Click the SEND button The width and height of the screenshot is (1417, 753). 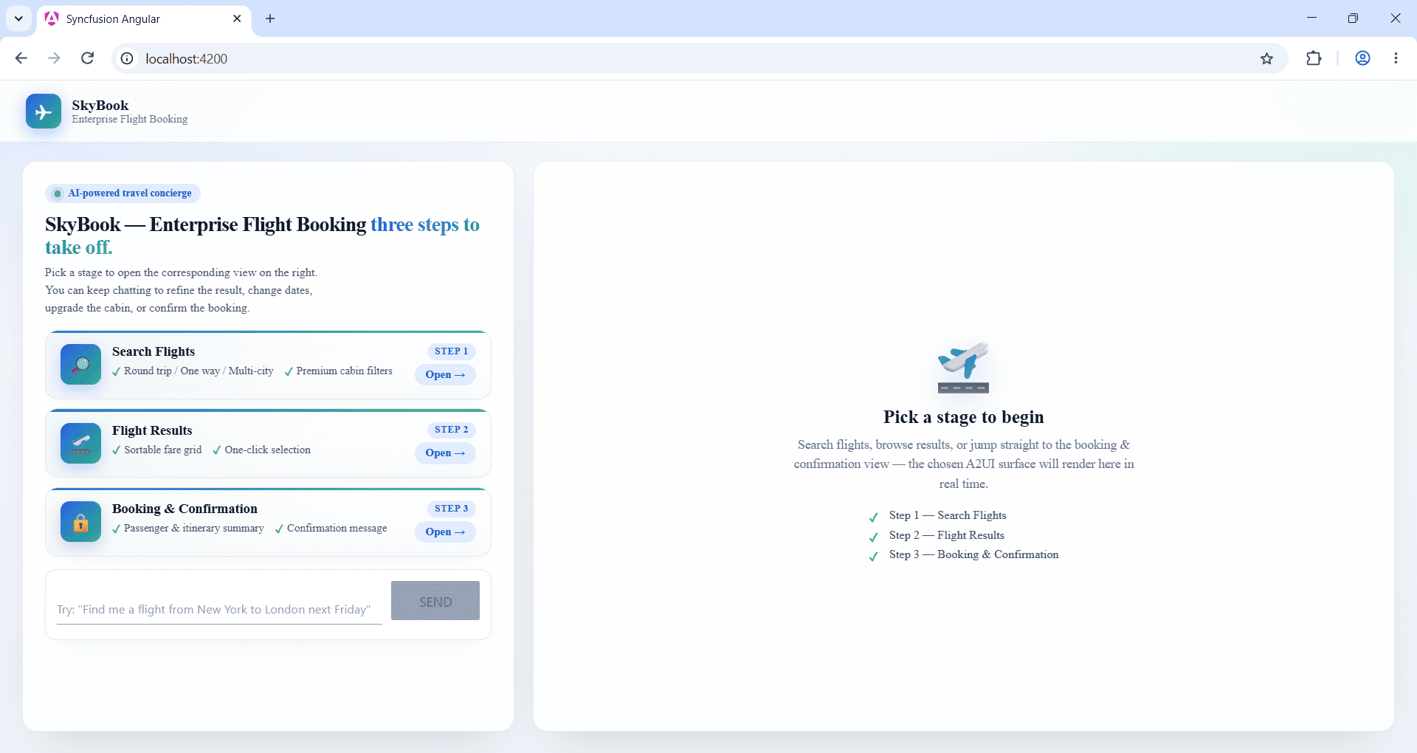click(435, 601)
